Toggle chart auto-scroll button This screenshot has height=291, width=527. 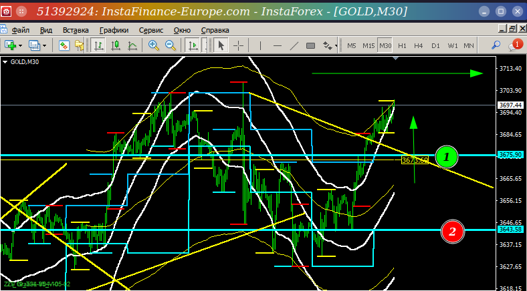(193, 45)
